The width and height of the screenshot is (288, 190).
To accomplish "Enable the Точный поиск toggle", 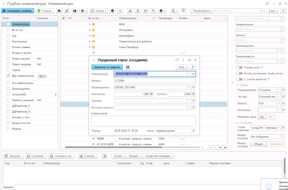I will click(x=239, y=67).
